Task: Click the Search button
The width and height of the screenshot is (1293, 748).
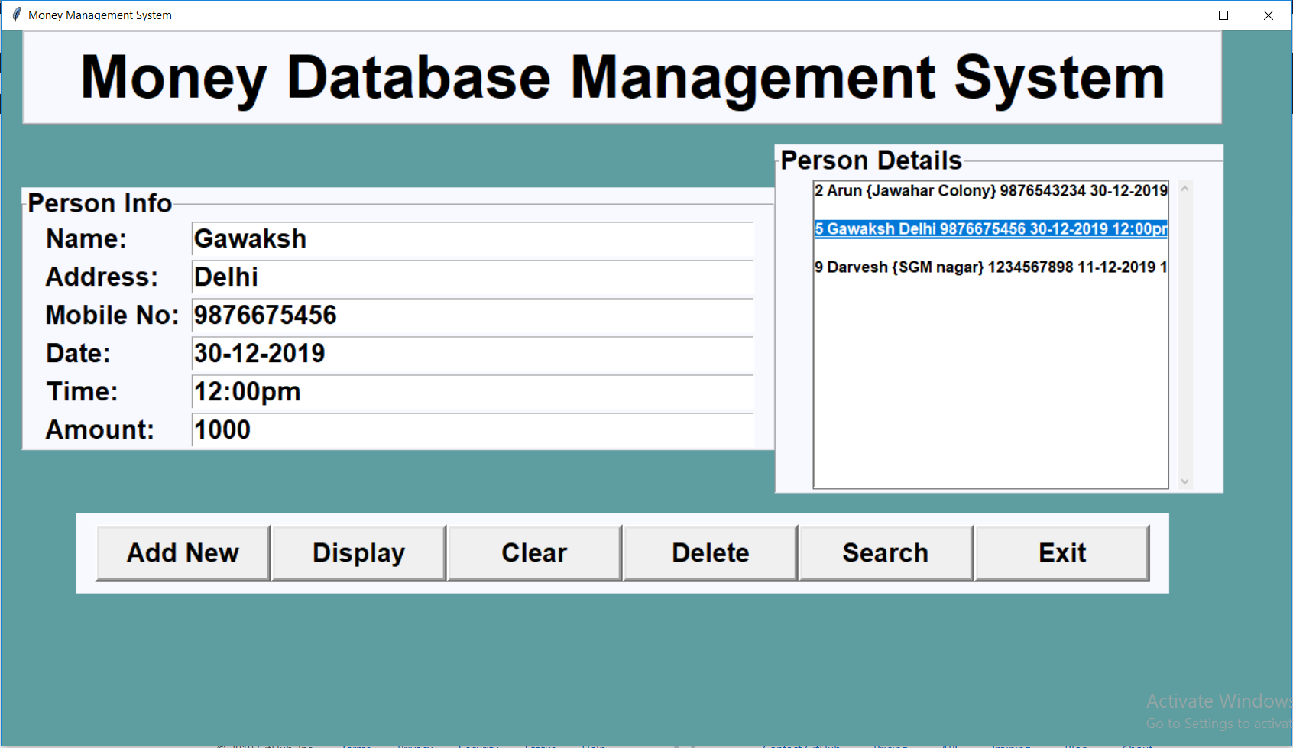Action: coord(885,552)
